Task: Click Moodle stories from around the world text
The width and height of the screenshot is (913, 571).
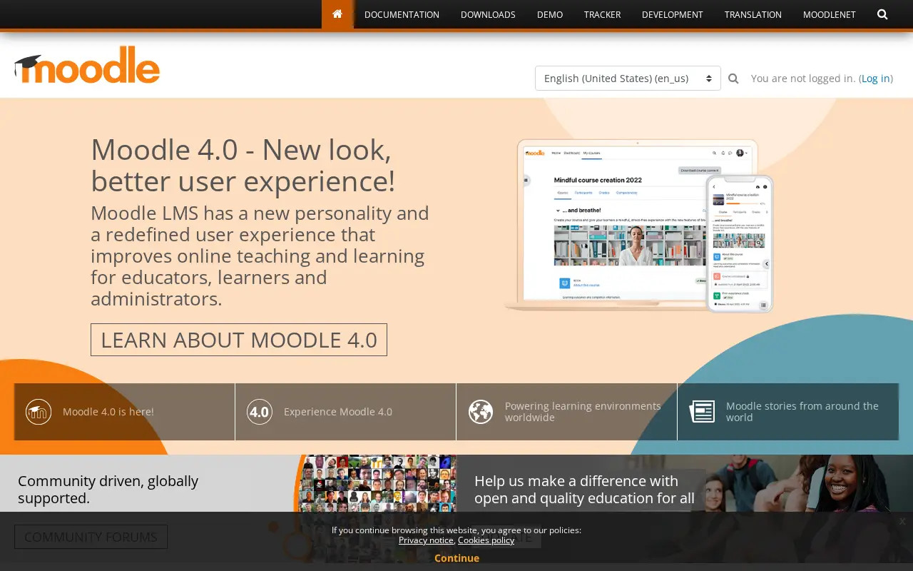Action: coord(802,412)
